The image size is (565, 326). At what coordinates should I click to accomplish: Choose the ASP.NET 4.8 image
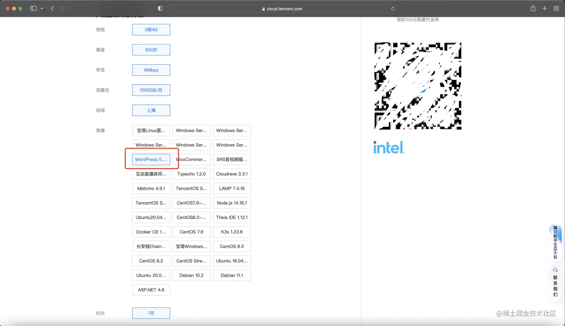pos(151,290)
